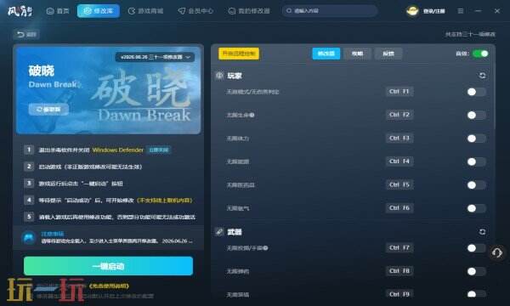Enable the Ctrl F4 cheat switch
Screen dimensions: 510x306
(x=476, y=161)
